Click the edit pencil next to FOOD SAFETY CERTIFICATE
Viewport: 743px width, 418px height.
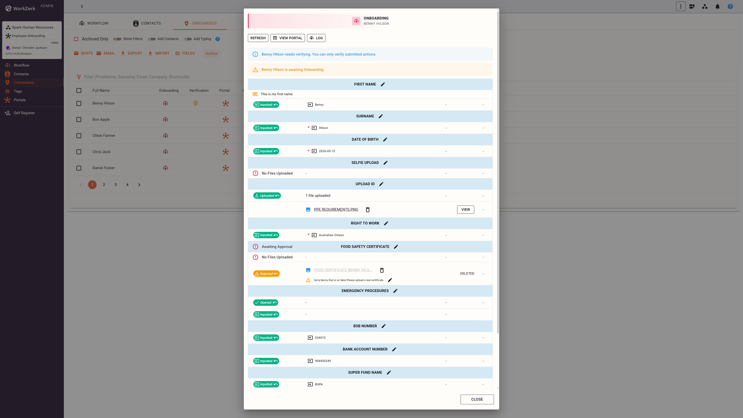click(x=396, y=247)
